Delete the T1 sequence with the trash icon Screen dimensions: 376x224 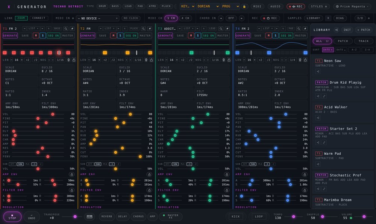[x=68, y=60]
